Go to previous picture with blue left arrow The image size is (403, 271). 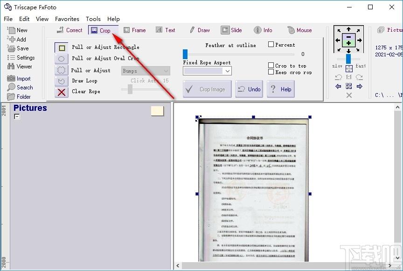point(338,86)
